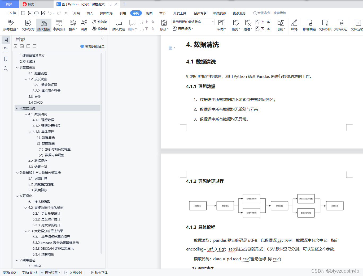Click the outline panel vertical scrollbar

pyautogui.click(x=102, y=153)
